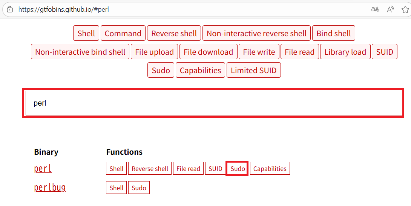Click the site info lock icon
The image size is (411, 206).
10,9
